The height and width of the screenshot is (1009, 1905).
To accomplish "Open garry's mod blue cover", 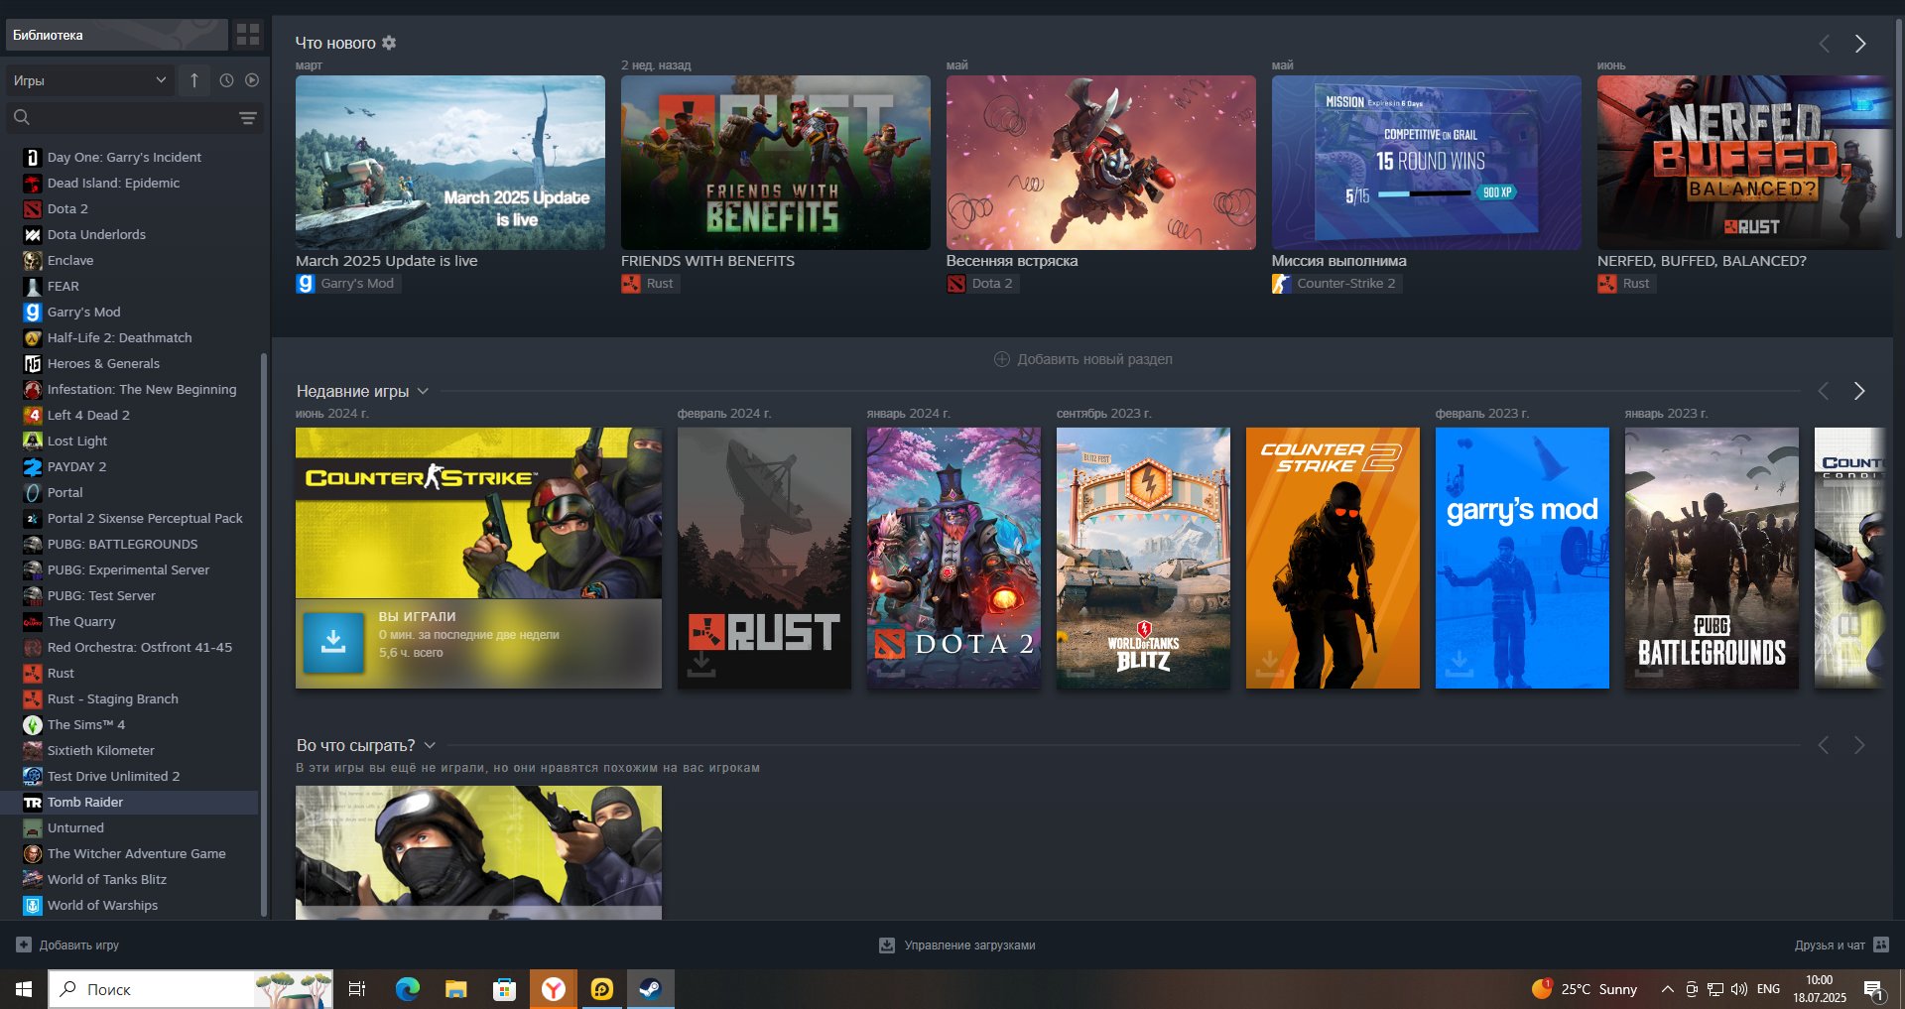I will pyautogui.click(x=1522, y=558).
